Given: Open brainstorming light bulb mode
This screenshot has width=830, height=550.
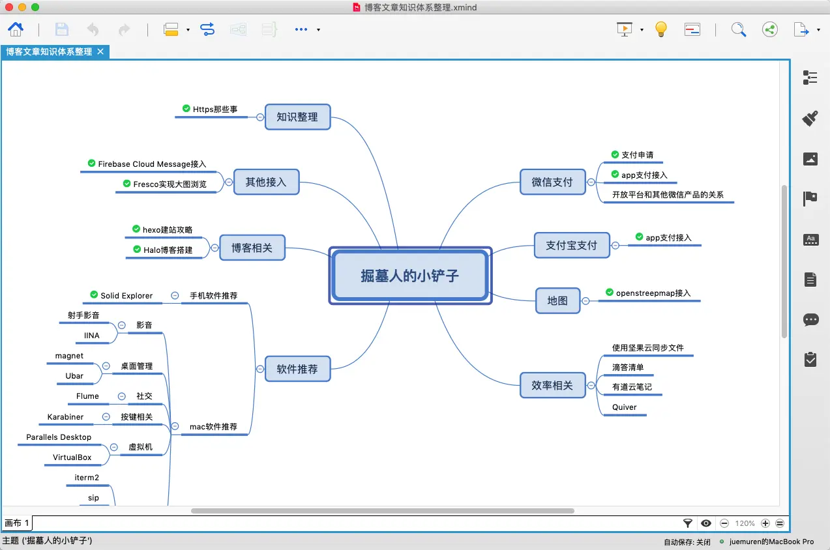Looking at the screenshot, I should tap(661, 29).
